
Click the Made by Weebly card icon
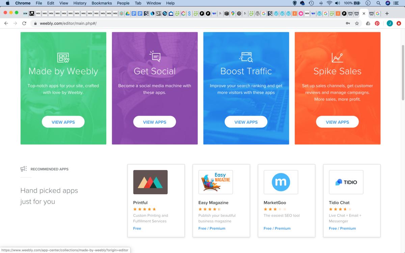pos(63,58)
